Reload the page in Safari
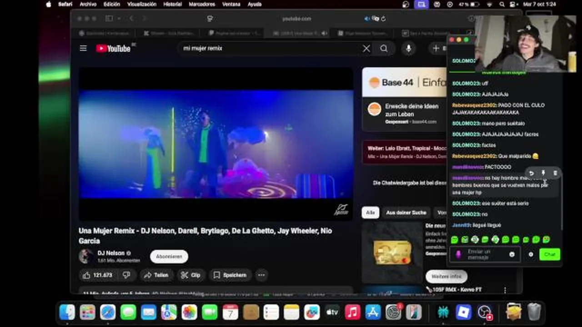 pyautogui.click(x=383, y=19)
